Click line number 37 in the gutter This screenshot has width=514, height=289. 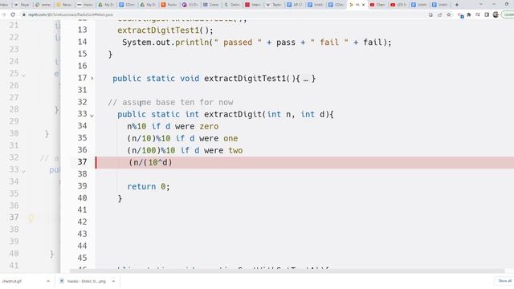(x=82, y=162)
